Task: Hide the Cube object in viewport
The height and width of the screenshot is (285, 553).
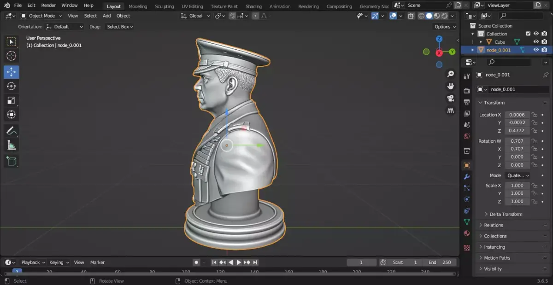Action: [x=536, y=42]
